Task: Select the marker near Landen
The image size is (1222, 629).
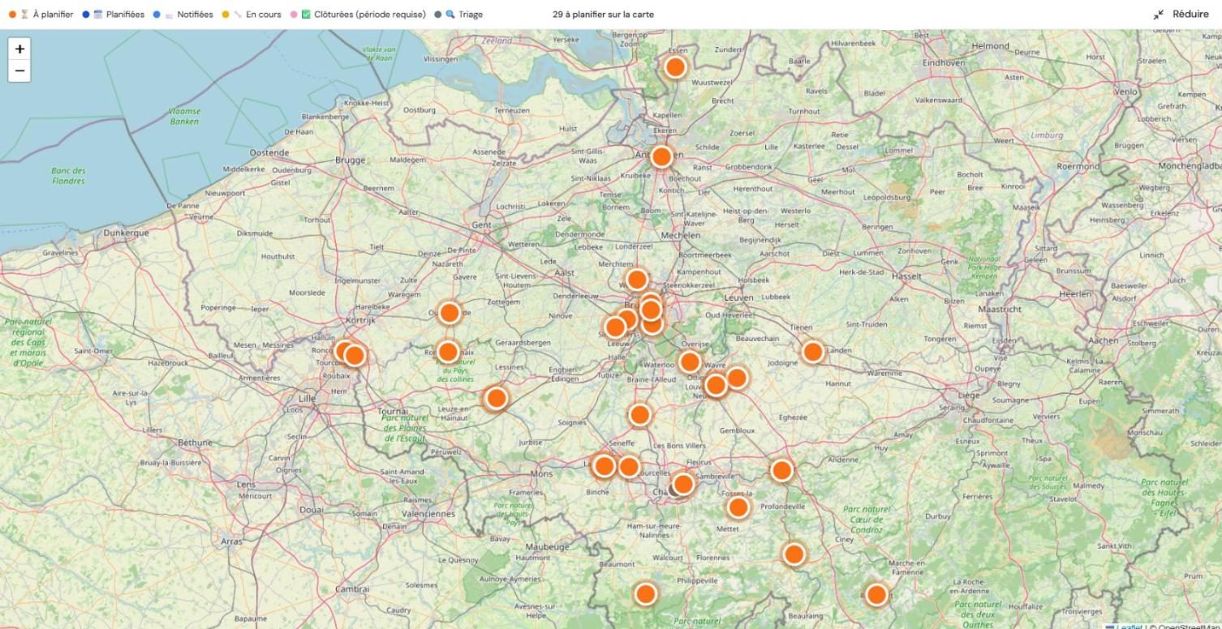Action: click(x=813, y=352)
